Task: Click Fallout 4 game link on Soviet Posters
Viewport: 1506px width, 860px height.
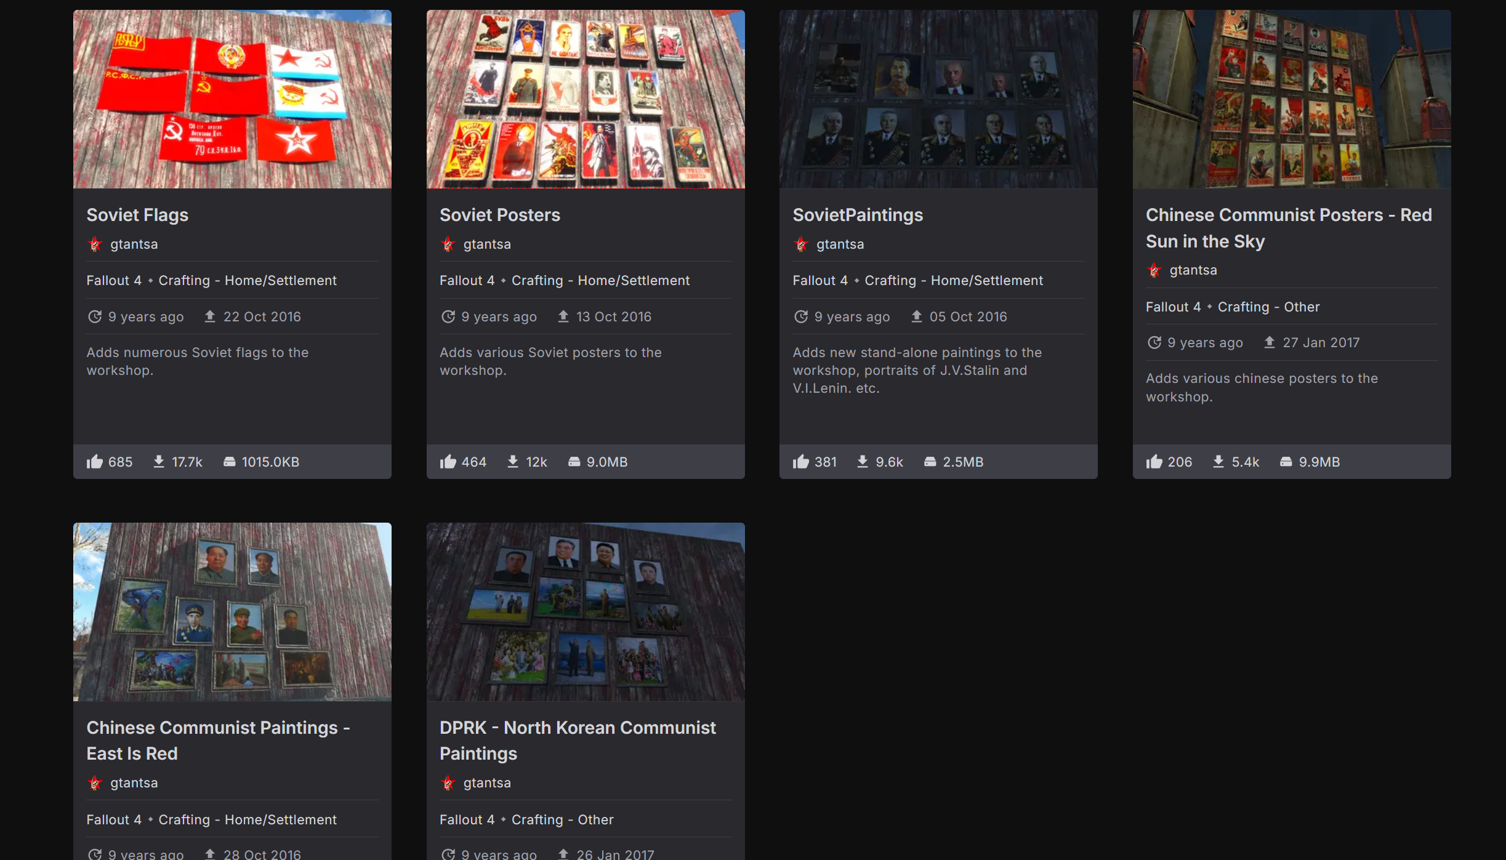Action: (x=467, y=281)
